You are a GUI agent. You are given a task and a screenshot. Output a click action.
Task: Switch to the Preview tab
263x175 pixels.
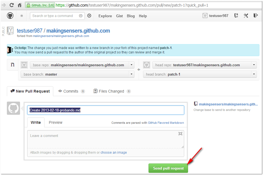(x=55, y=122)
